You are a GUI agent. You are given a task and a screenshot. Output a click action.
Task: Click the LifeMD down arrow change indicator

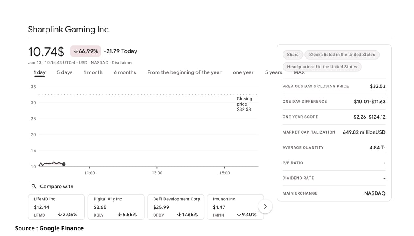tap(60, 214)
